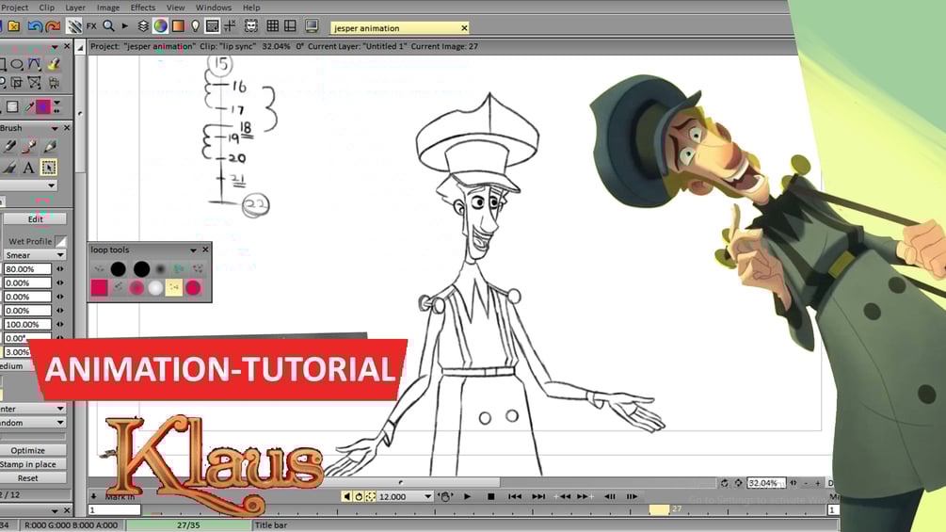Click the first black round brush in loop tools
Image resolution: width=946 pixels, height=532 pixels.
[119, 269]
